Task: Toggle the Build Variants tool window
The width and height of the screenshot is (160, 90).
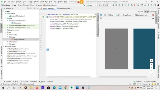Action: tap(1, 51)
